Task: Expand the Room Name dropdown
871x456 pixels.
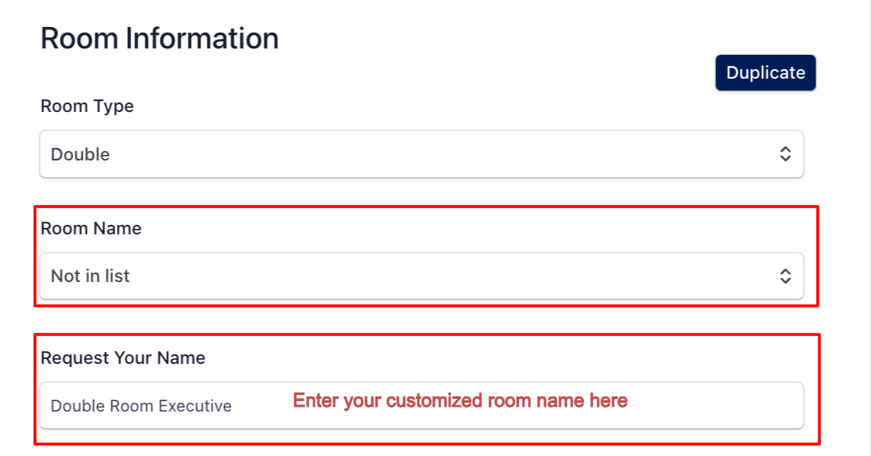Action: point(421,276)
